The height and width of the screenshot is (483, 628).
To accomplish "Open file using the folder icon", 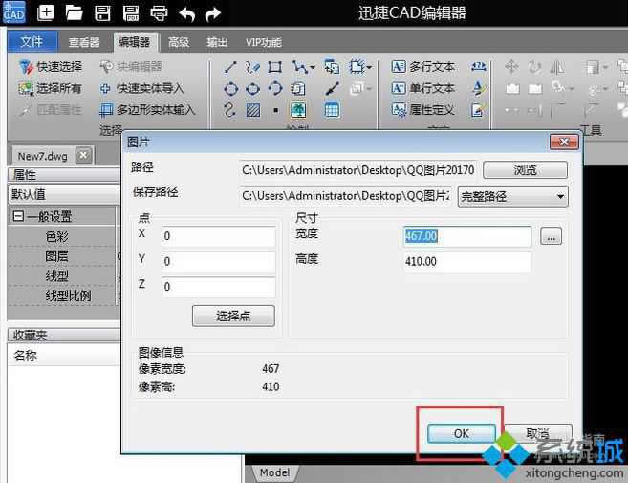I will [75, 12].
